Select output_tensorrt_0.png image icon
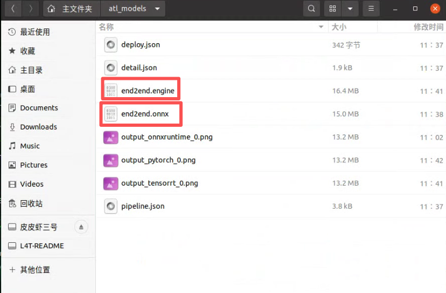Viewport: 446px width, 293px height. pyautogui.click(x=110, y=183)
